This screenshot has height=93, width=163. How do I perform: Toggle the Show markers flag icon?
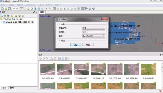pyautogui.click(x=86, y=9)
